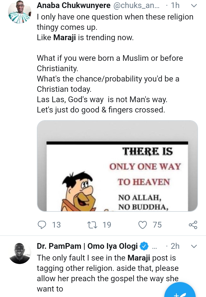Tap Maraji keyword in Dr. PamPam's tweet
Screen dimensions: 206x297
click(x=138, y=258)
